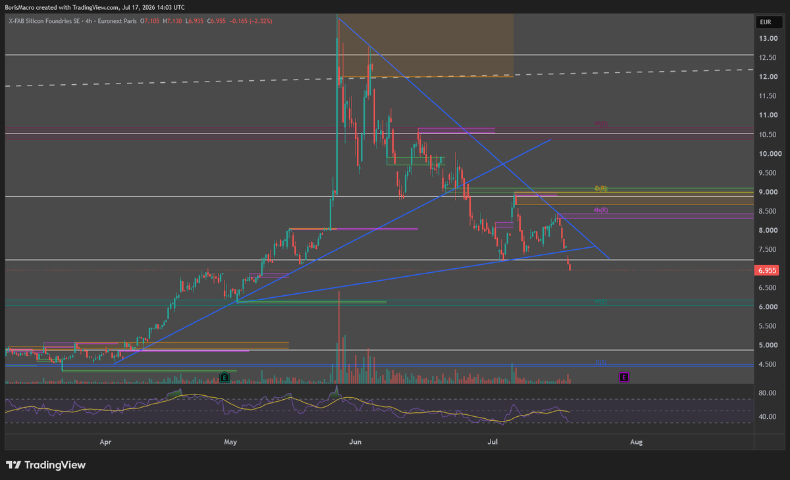
Task: Click the Apr date axis label
Action: tap(105, 443)
